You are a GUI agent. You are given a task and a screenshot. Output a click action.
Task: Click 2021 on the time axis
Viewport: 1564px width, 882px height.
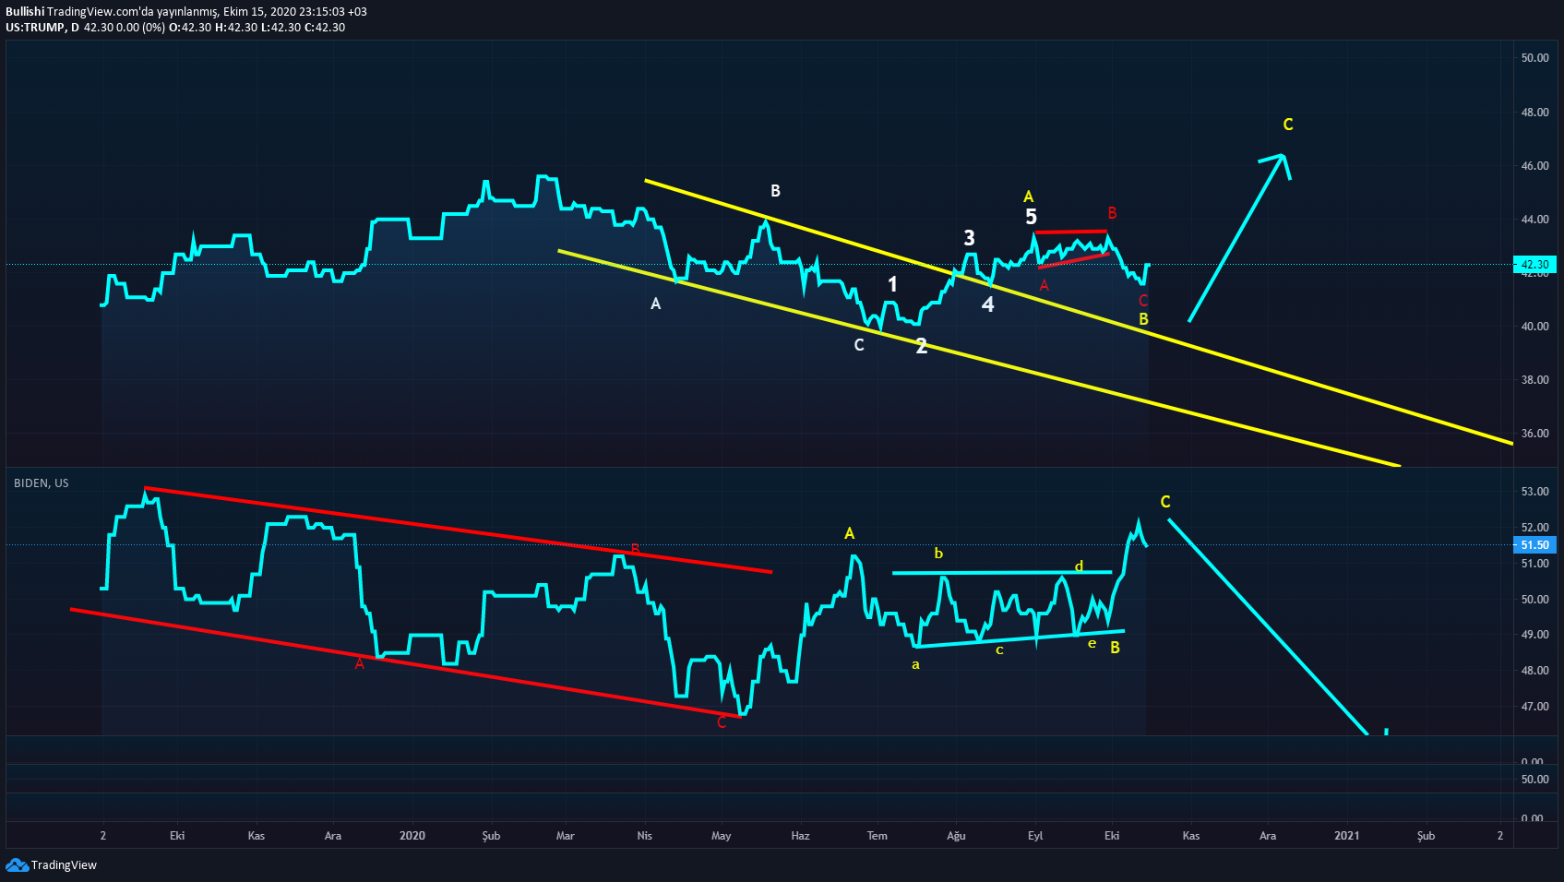pyautogui.click(x=1347, y=836)
